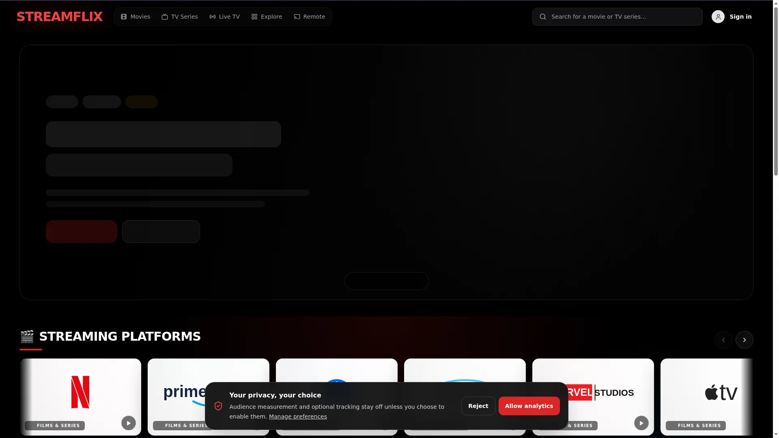Open the Apple TV platform card
This screenshot has width=779, height=438.
706,397
